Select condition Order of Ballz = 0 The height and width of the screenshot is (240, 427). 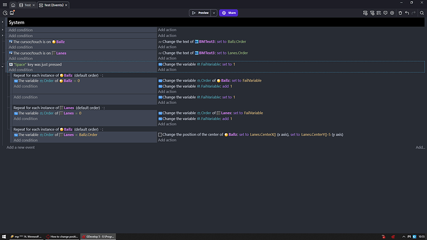[x=47, y=81]
